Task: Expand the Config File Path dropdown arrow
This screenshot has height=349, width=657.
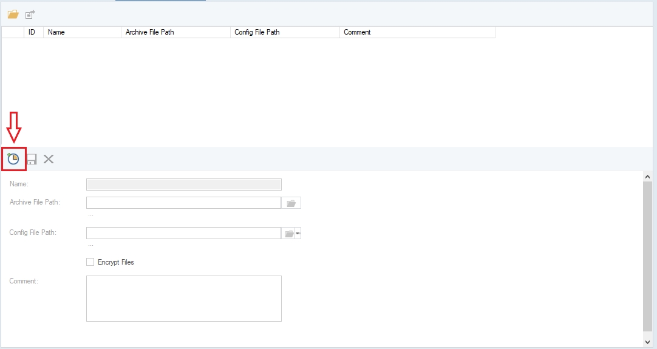Action: (298, 234)
